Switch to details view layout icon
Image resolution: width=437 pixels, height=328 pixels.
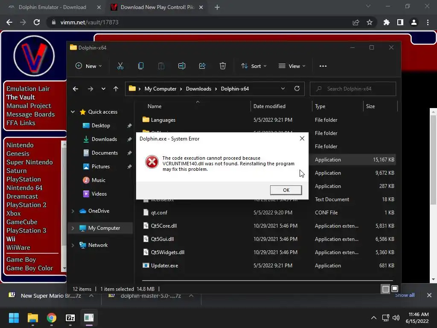point(385,289)
